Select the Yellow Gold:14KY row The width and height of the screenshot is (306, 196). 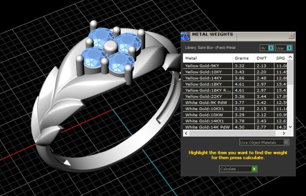pyautogui.click(x=235, y=78)
